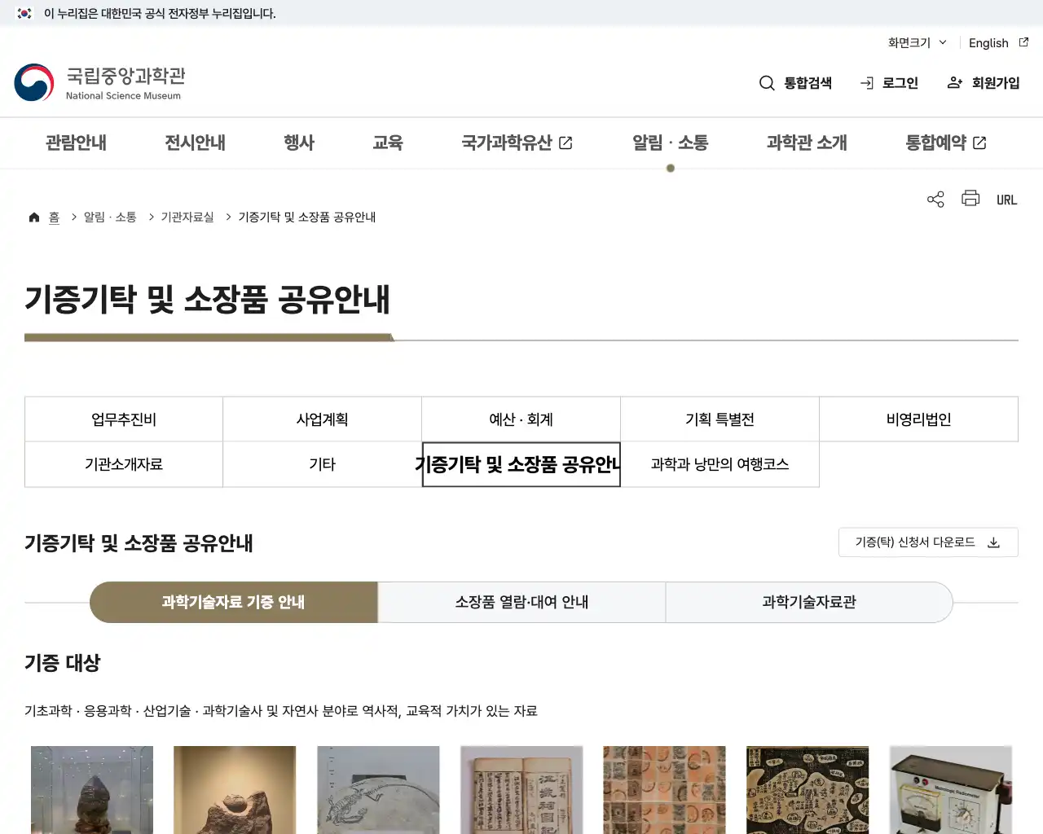Click the 회원가입 member signup icon

pyautogui.click(x=953, y=82)
